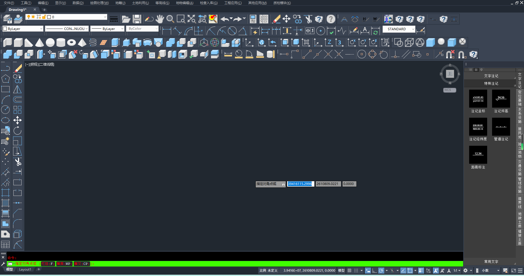This screenshot has width=524, height=276.
Task: Toggle lineweight display in status bar
Action: pos(421,271)
